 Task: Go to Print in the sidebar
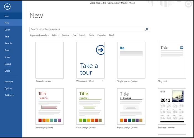[x=7, y=50]
